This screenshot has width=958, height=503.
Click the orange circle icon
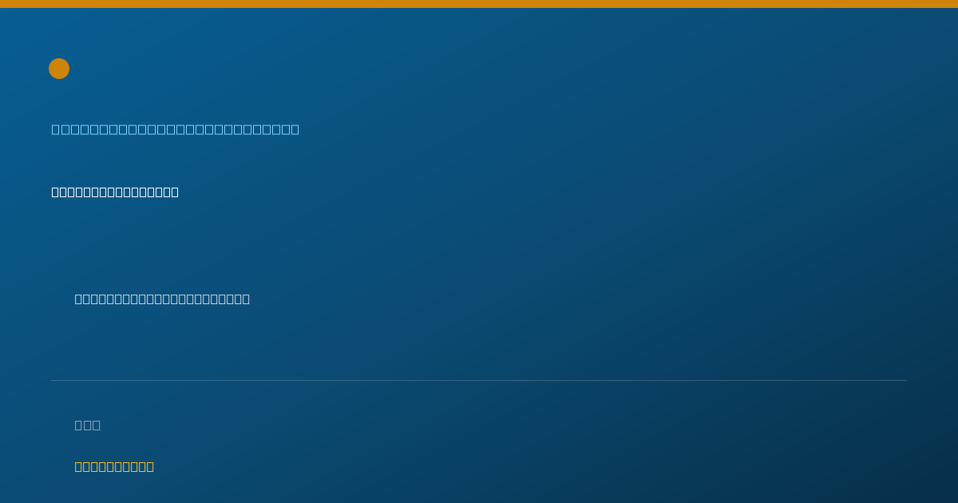pyautogui.click(x=59, y=69)
